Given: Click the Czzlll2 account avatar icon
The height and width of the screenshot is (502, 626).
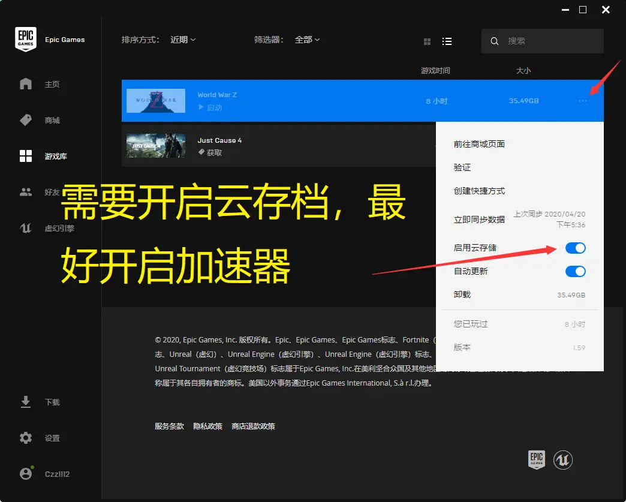Looking at the screenshot, I should point(26,474).
